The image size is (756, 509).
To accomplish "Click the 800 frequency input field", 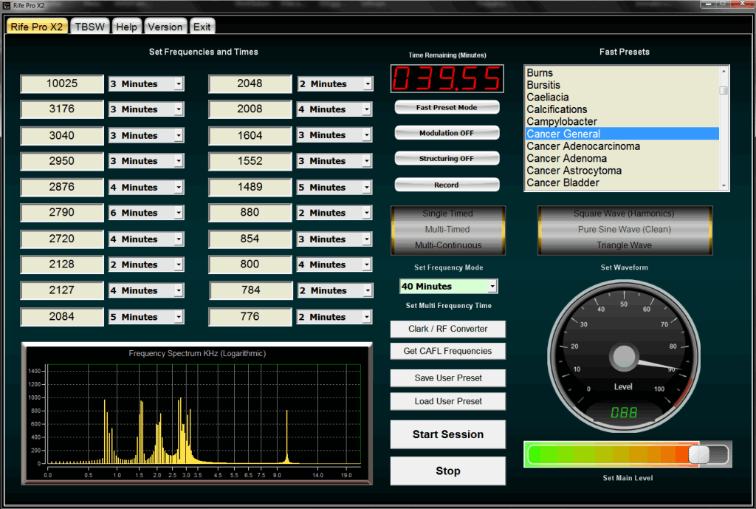I will [250, 265].
